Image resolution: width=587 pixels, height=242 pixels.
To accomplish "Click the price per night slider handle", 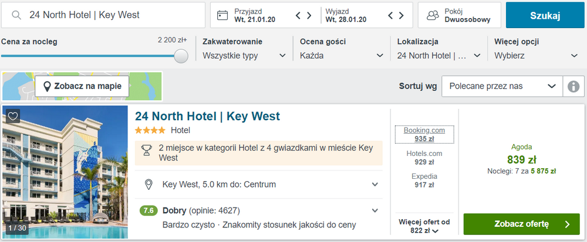I will coord(181,56).
